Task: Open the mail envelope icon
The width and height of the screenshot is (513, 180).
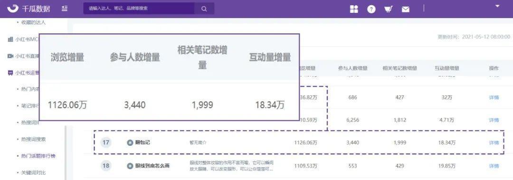Action: coord(405,9)
